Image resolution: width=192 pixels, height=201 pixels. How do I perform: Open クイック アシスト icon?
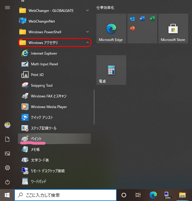tap(25, 117)
